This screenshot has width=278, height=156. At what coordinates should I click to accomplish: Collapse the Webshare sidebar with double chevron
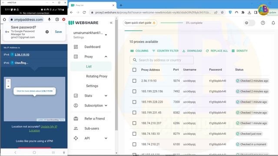coord(111,23)
